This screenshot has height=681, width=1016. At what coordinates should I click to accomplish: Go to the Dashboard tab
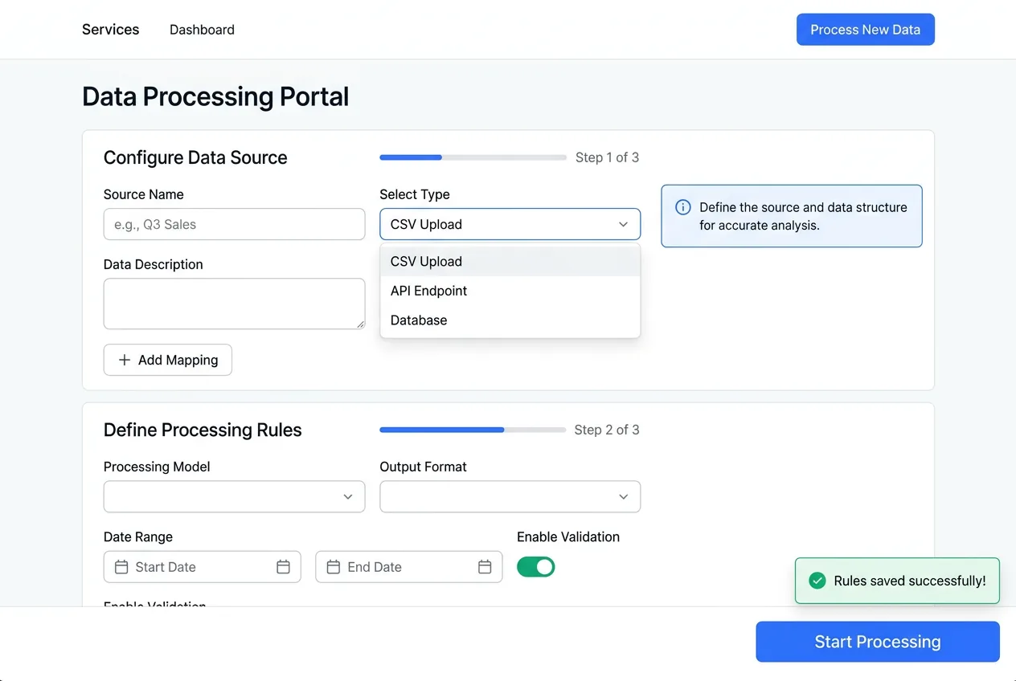202,30
